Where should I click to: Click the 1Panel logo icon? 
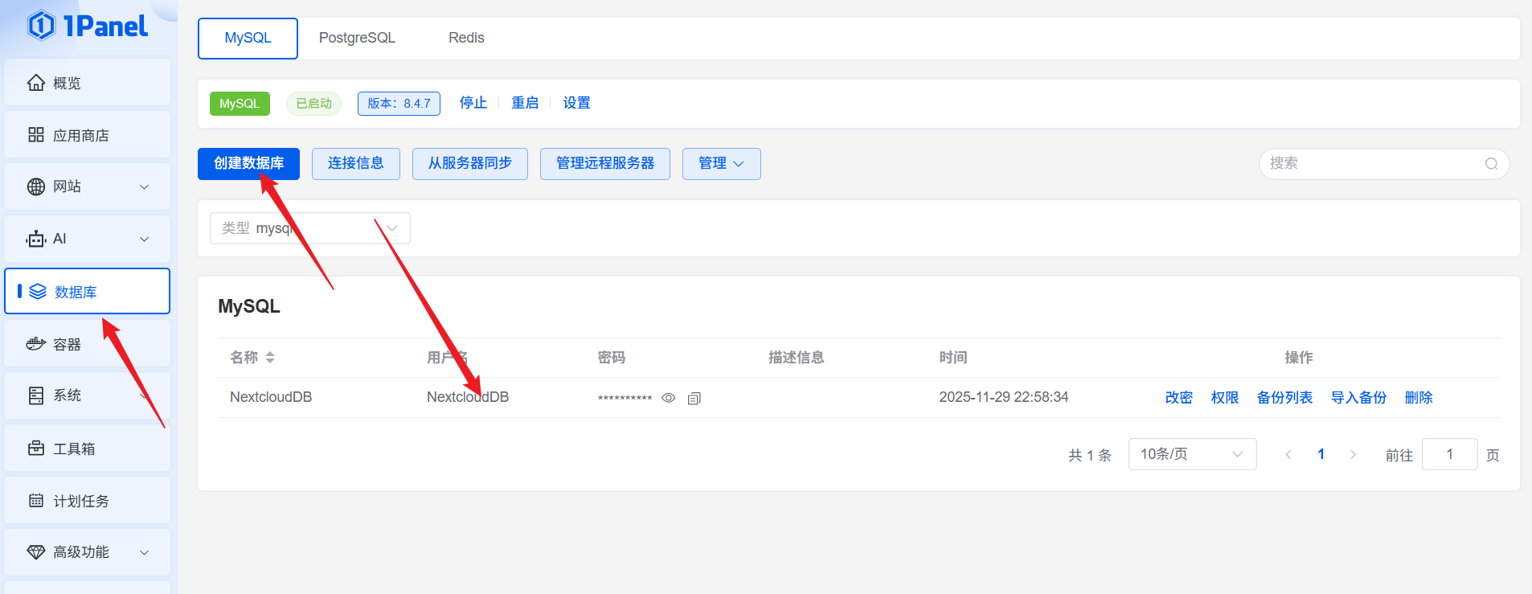coord(42,26)
